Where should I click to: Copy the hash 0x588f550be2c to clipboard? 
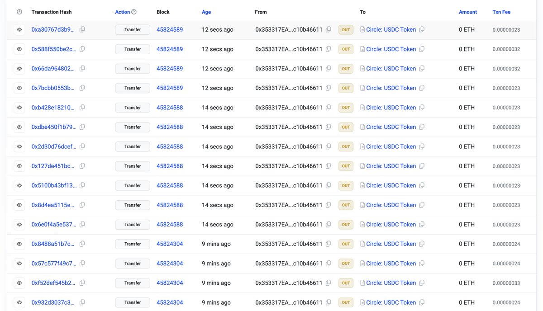click(x=82, y=49)
